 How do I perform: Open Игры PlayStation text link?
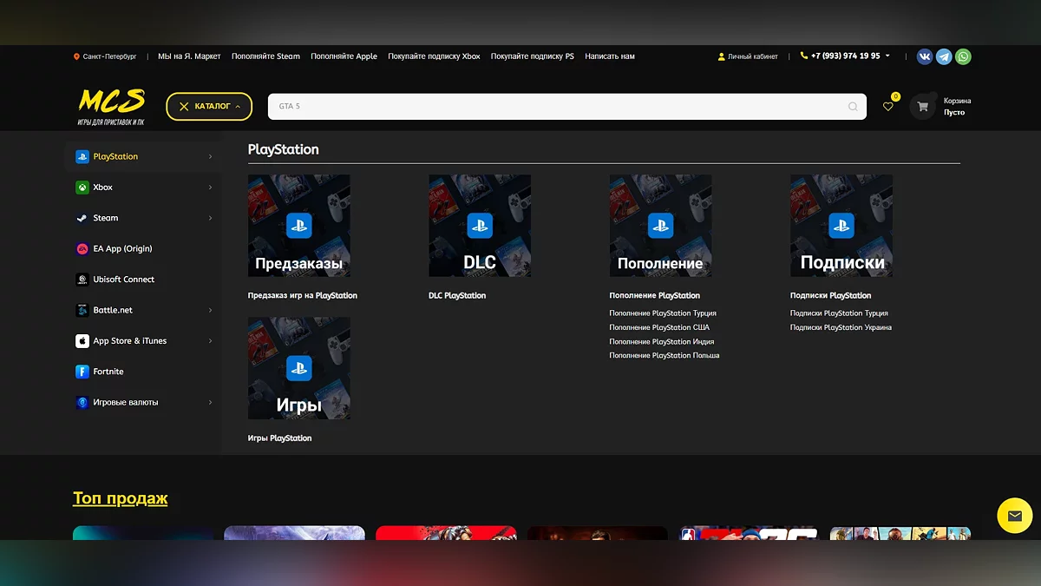pyautogui.click(x=279, y=438)
